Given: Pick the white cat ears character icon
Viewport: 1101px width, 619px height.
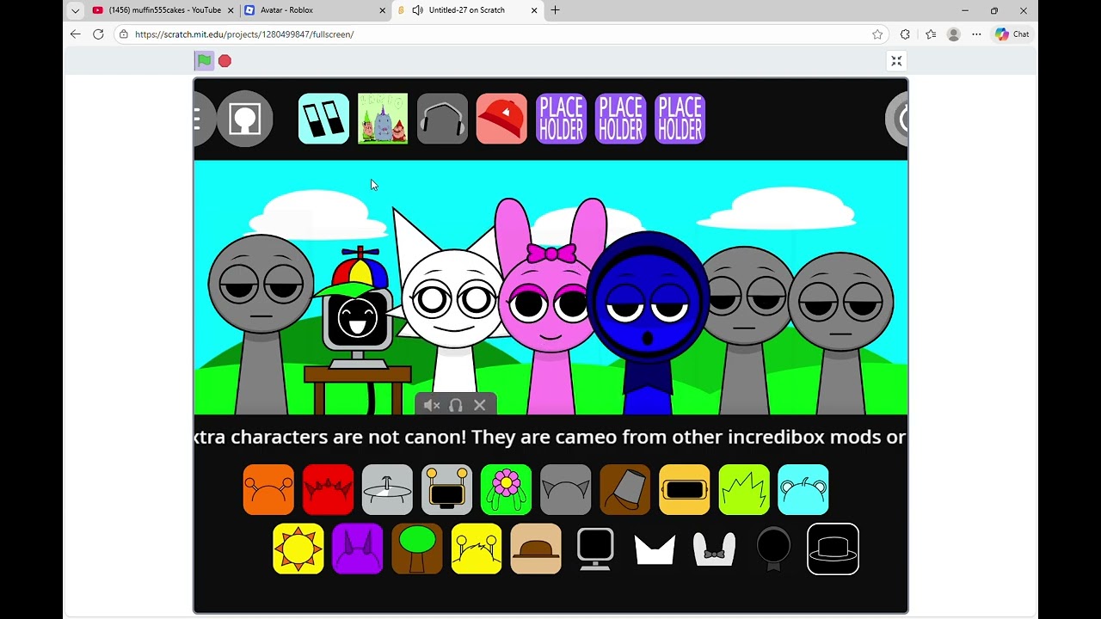Looking at the screenshot, I should click(x=655, y=549).
